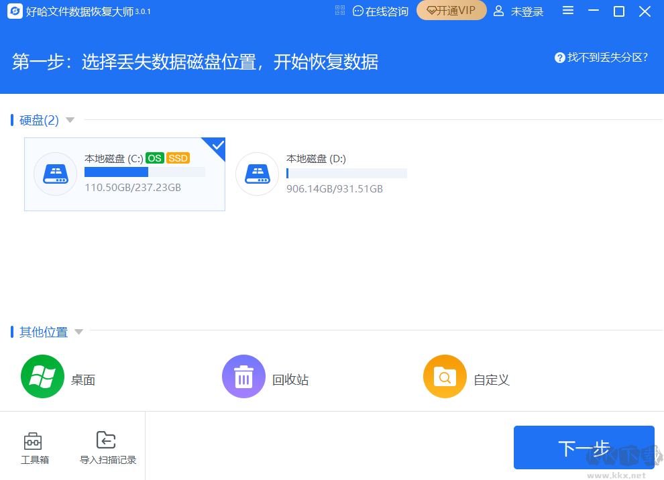Screen dimensions: 664x480
Task: Open the hamburger menu
Action: pyautogui.click(x=567, y=11)
